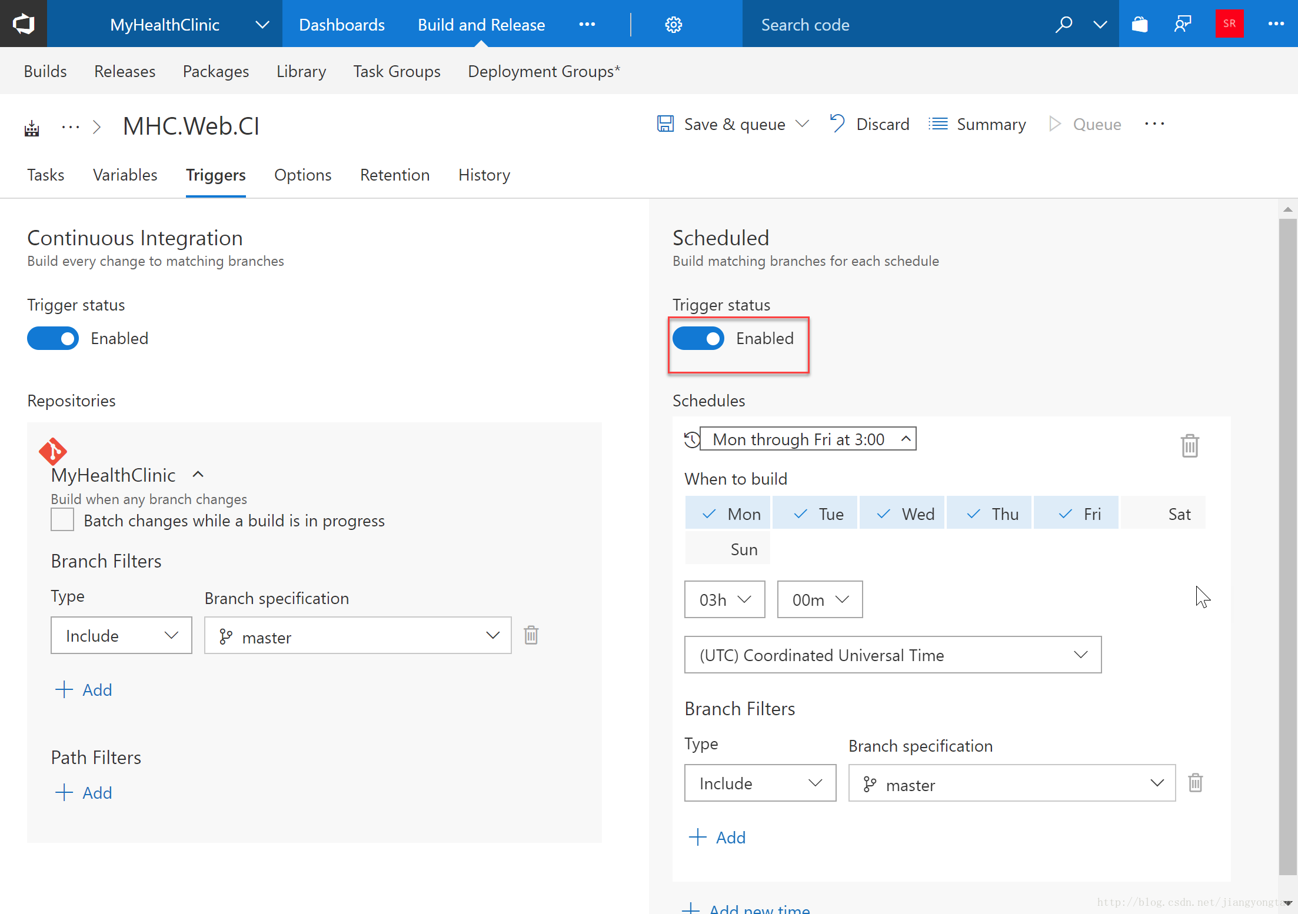Open the more actions ellipsis after Queue
Screen dimensions: 1298x914
[1154, 124]
